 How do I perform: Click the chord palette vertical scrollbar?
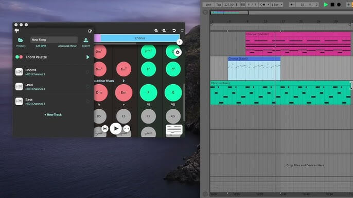(184, 102)
